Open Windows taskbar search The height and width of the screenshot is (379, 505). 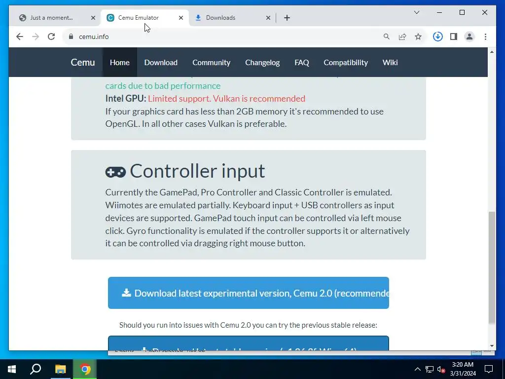(x=36, y=369)
